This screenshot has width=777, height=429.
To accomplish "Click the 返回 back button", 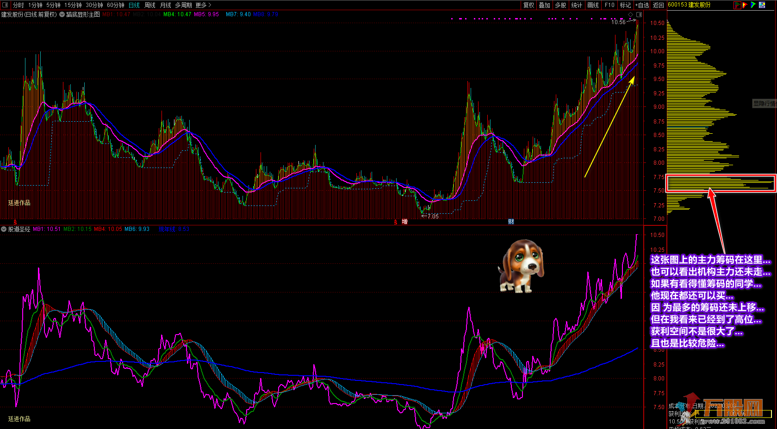I will [x=658, y=5].
